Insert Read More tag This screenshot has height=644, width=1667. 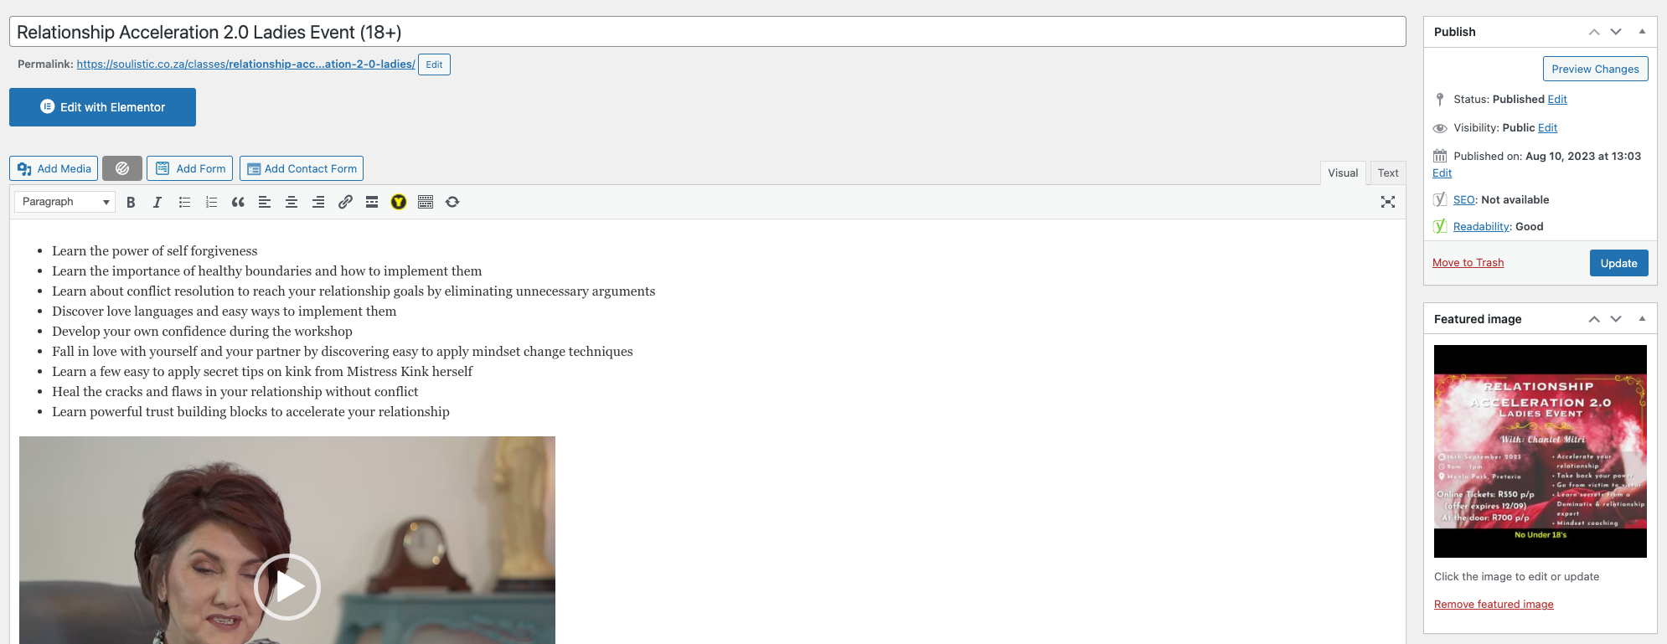click(372, 202)
